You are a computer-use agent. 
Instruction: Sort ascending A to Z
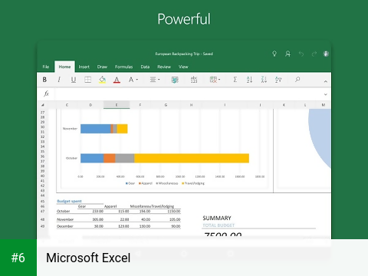(249, 80)
